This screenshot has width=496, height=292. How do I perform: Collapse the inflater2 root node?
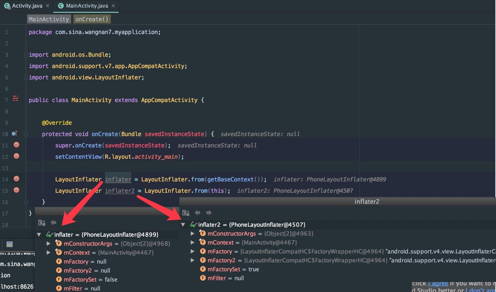[183, 225]
